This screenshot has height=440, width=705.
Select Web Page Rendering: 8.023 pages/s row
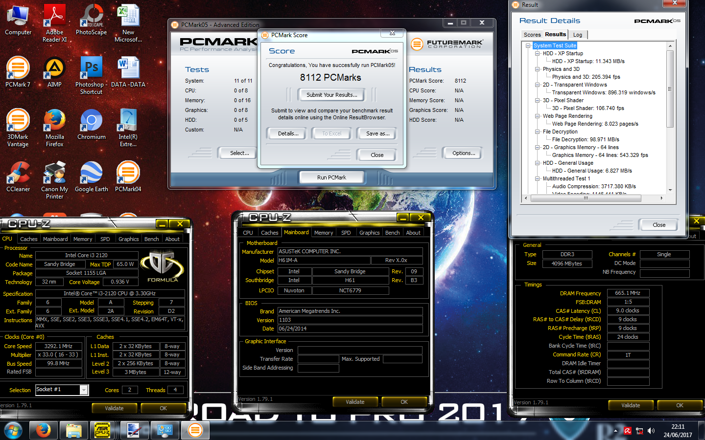point(595,124)
